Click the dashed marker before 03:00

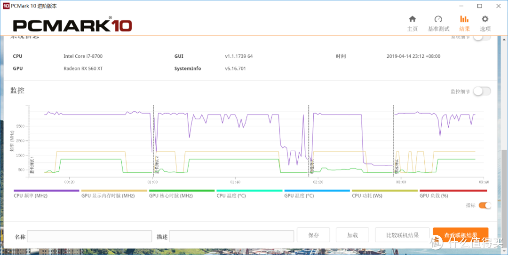[x=393, y=141]
